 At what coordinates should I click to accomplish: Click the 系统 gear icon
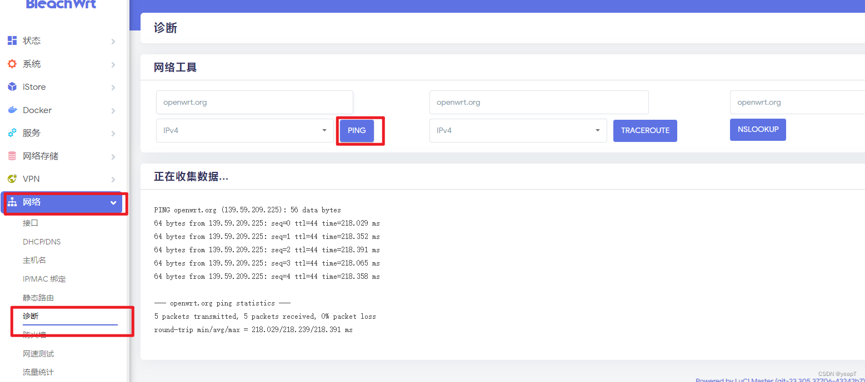pyautogui.click(x=12, y=64)
